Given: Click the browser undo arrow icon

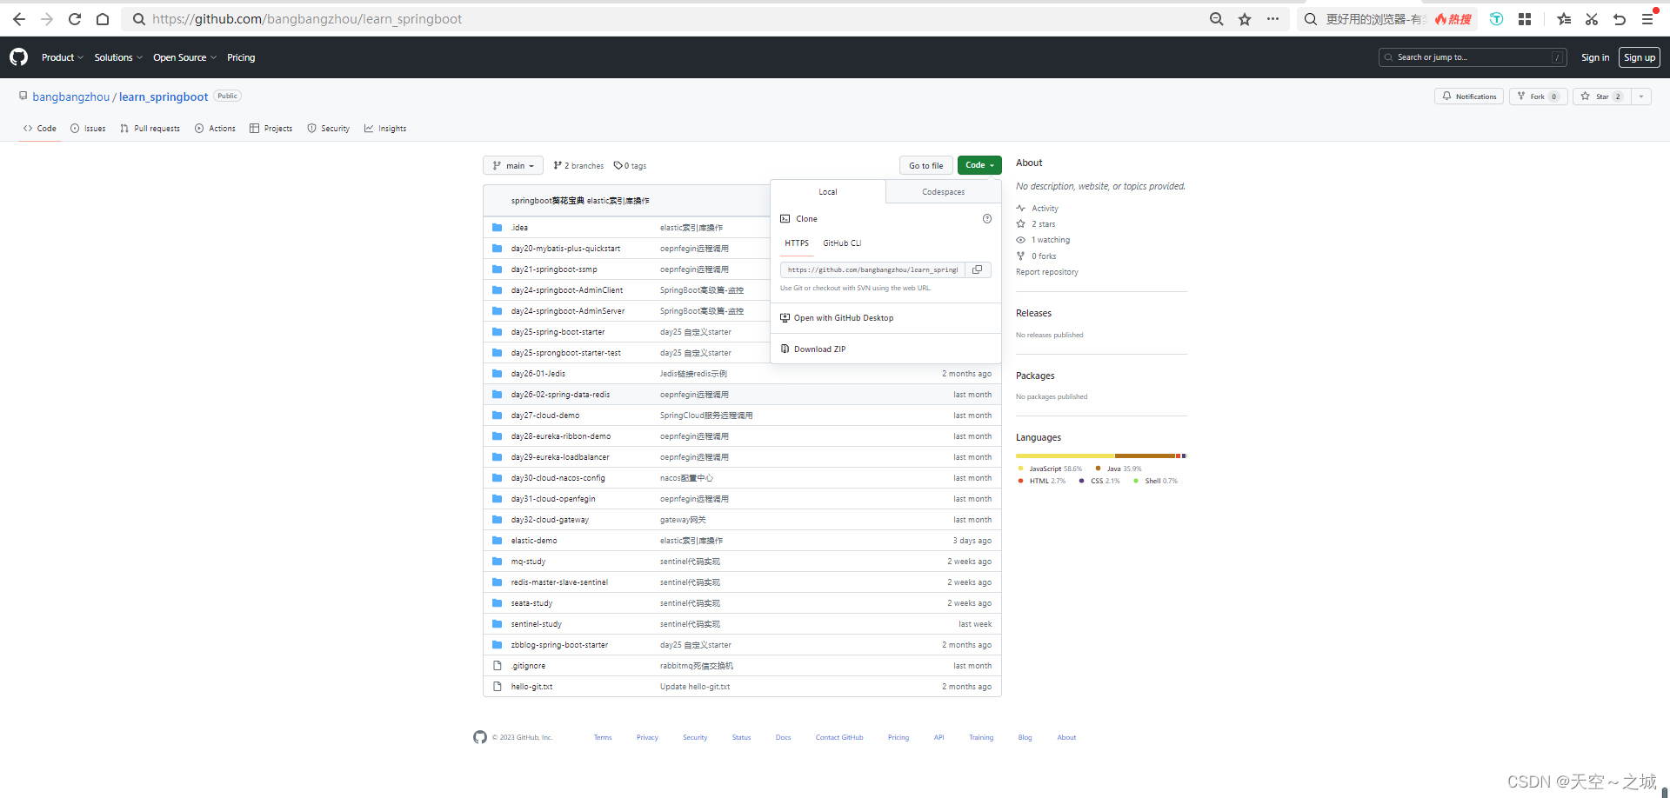Looking at the screenshot, I should click(1620, 19).
